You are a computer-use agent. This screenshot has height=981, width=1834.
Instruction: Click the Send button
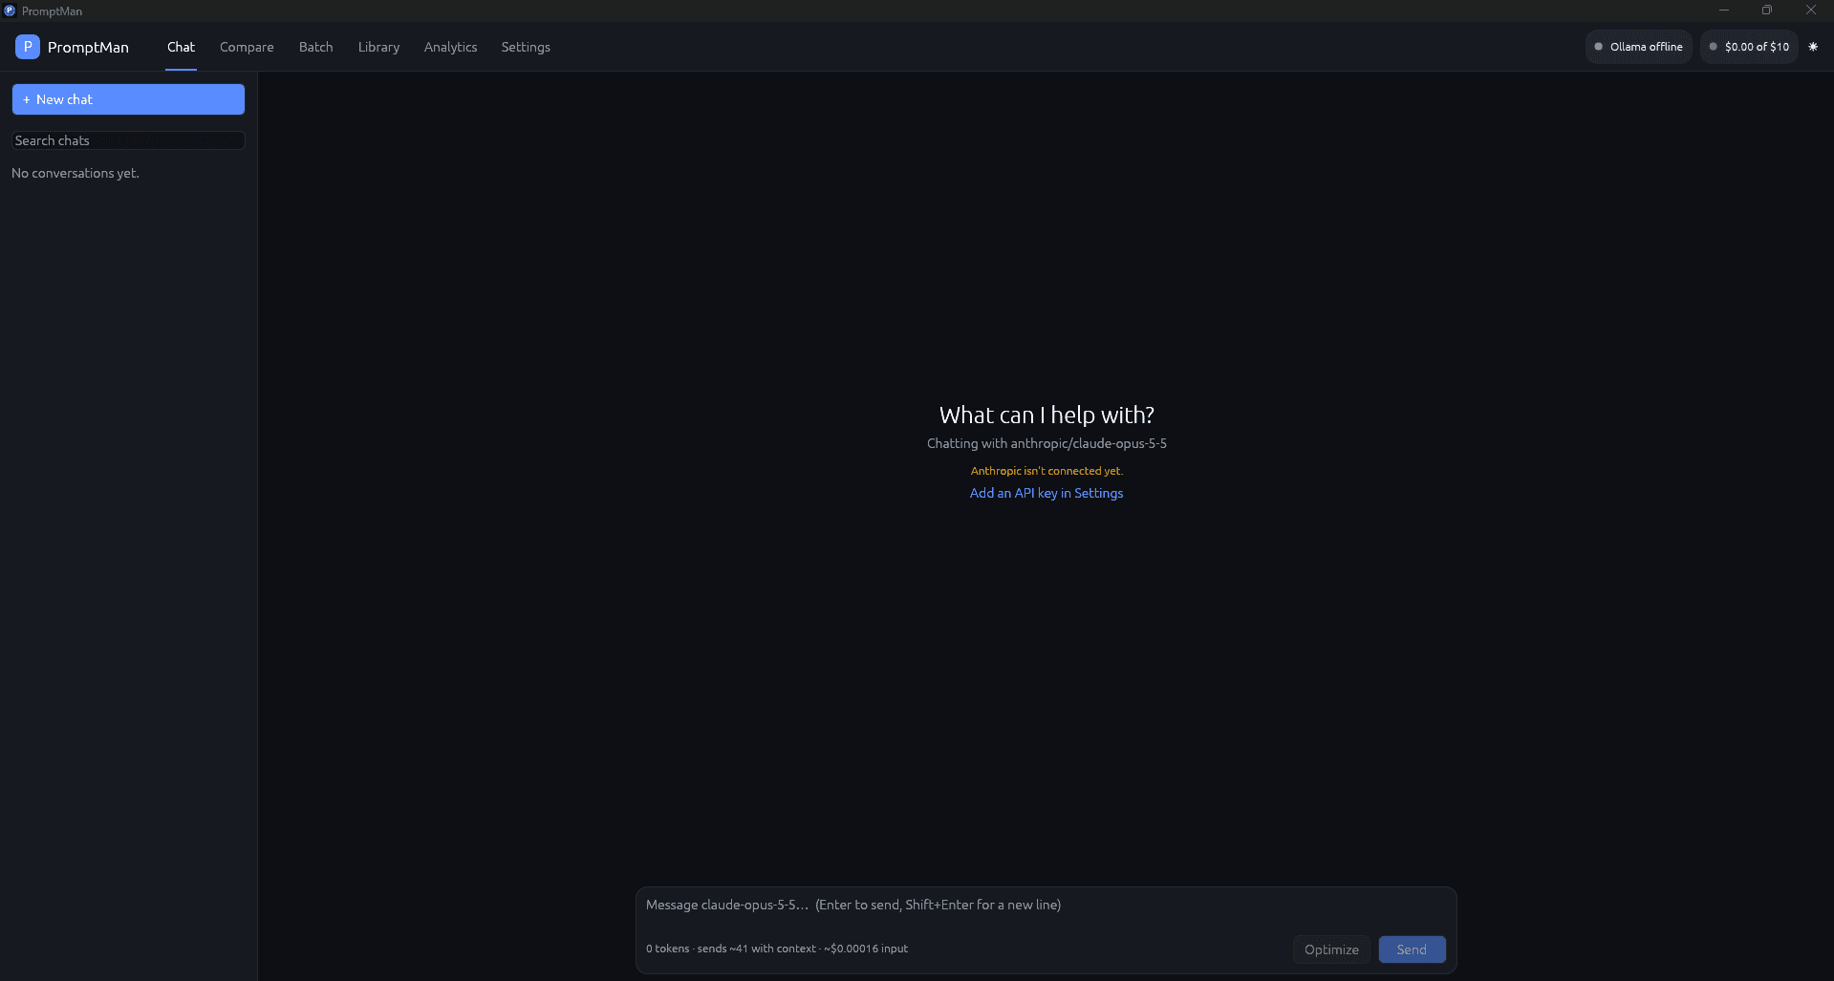pyautogui.click(x=1412, y=949)
